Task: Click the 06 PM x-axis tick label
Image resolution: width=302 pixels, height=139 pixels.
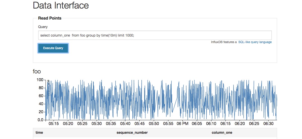Action: coord(182,124)
